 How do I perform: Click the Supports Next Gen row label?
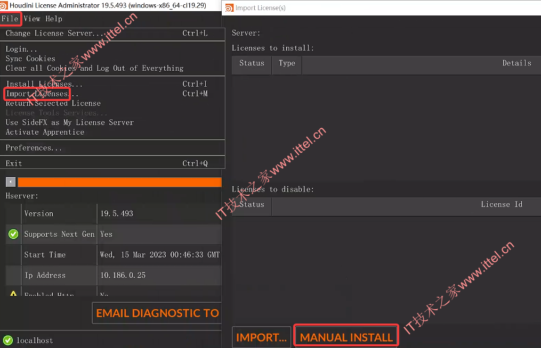pos(59,234)
